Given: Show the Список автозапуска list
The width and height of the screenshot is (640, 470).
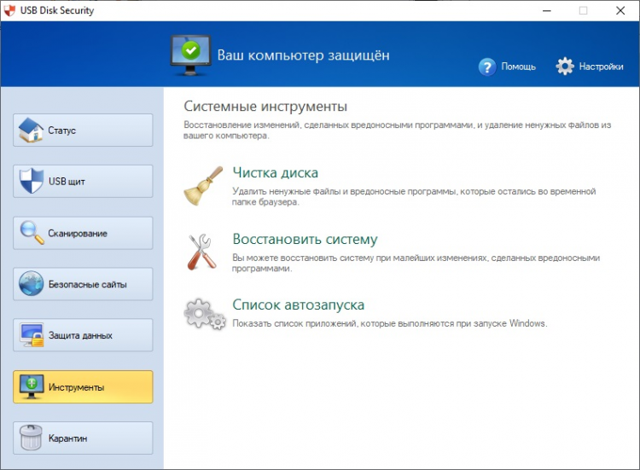Looking at the screenshot, I should click(299, 305).
